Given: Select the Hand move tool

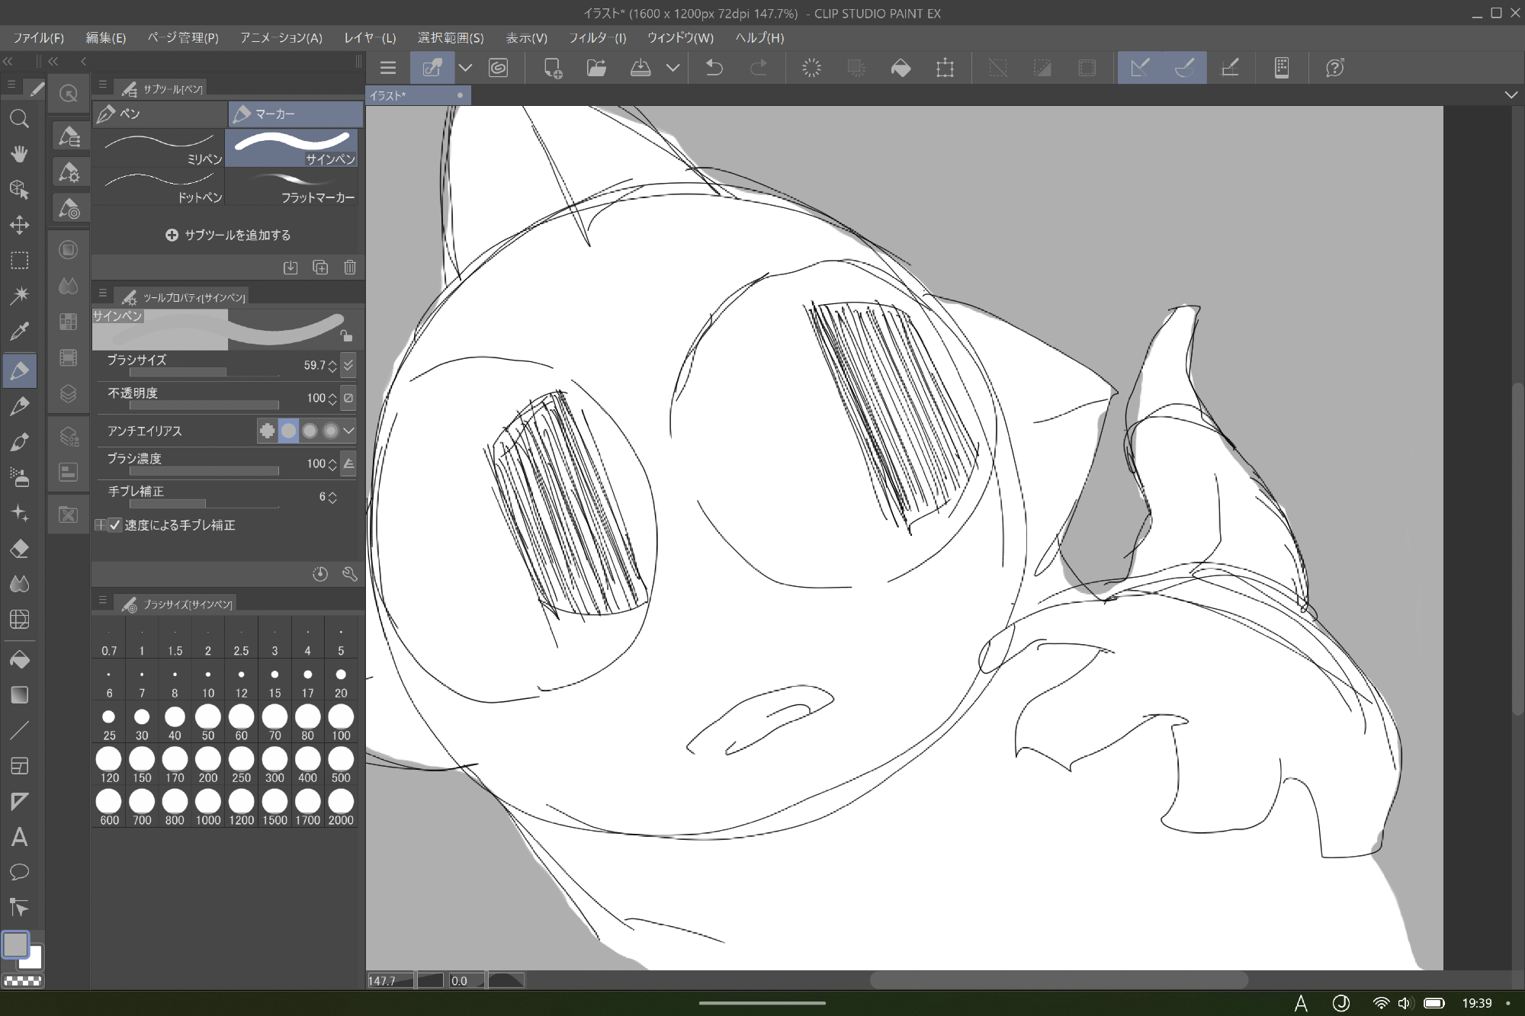Looking at the screenshot, I should coord(20,153).
